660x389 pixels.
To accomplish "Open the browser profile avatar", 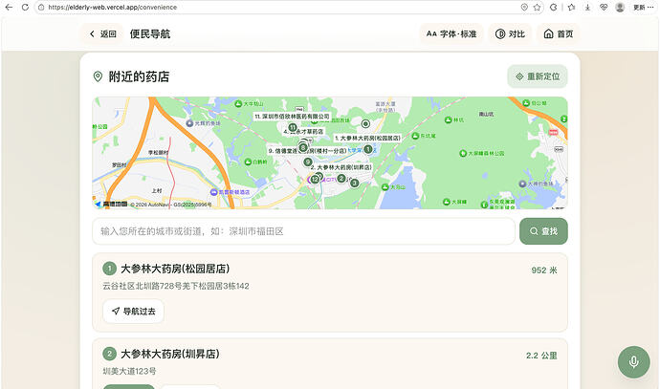I will tap(620, 7).
